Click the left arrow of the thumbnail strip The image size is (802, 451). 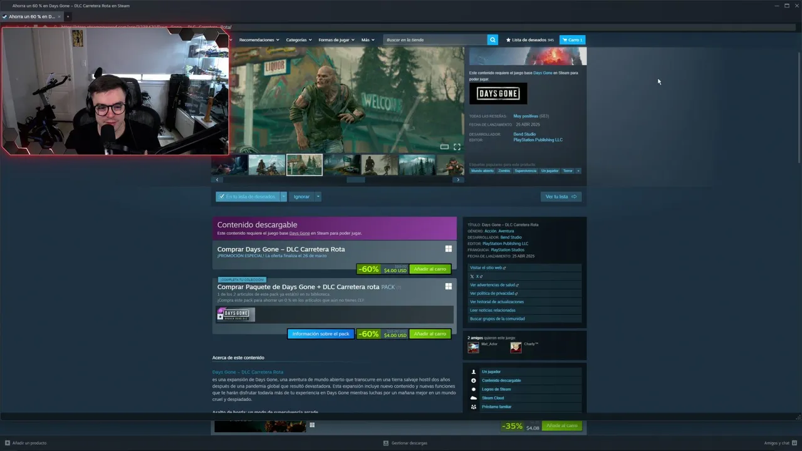(x=217, y=180)
